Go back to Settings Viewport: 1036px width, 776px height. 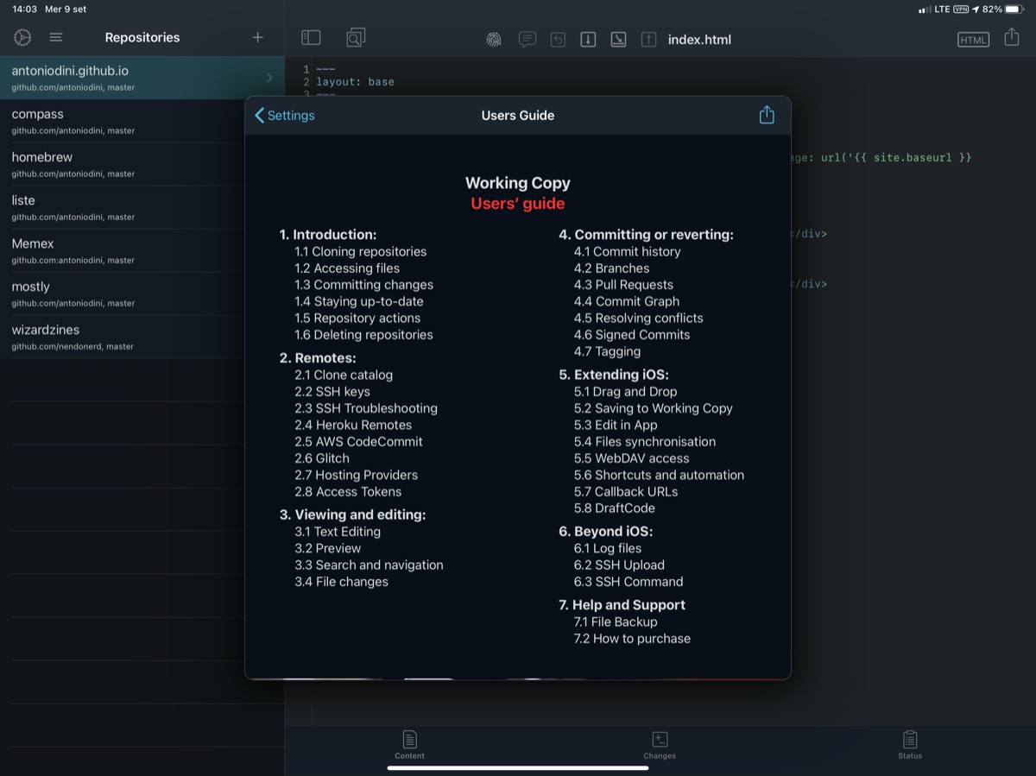285,116
